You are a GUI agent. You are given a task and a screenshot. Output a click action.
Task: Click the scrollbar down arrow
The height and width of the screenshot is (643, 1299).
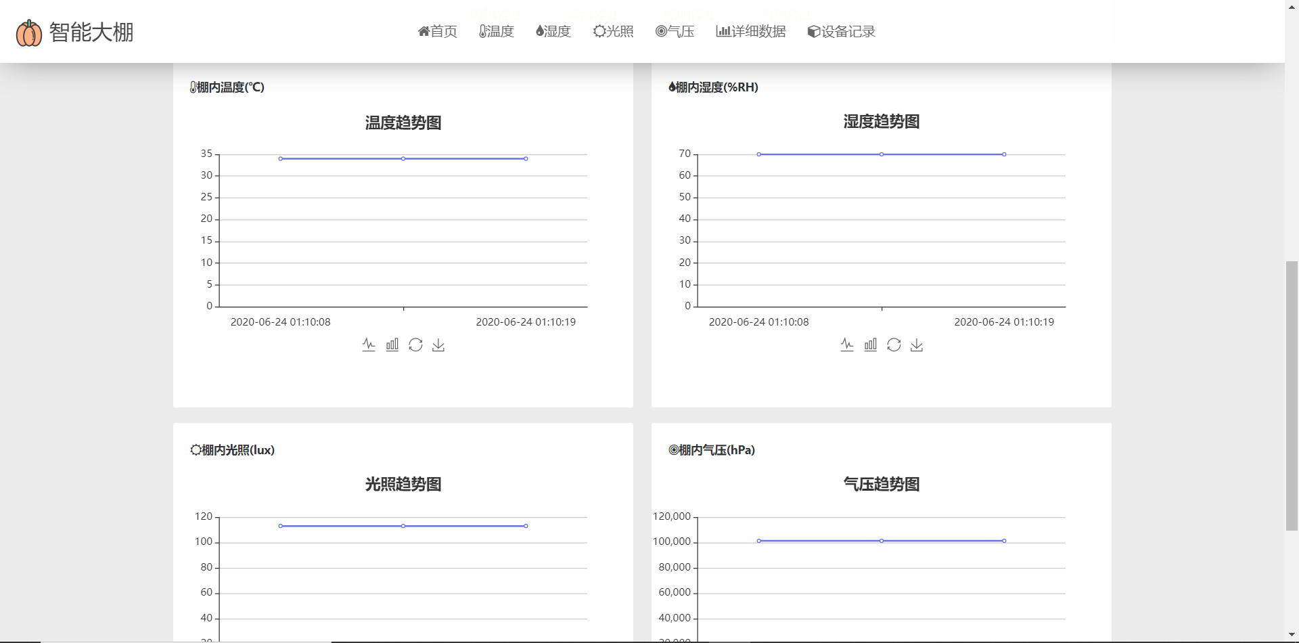pos(1291,635)
